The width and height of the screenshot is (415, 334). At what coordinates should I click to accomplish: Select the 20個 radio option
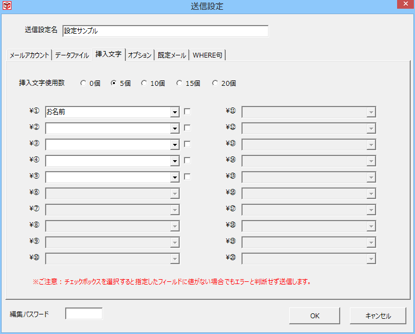[x=224, y=84]
